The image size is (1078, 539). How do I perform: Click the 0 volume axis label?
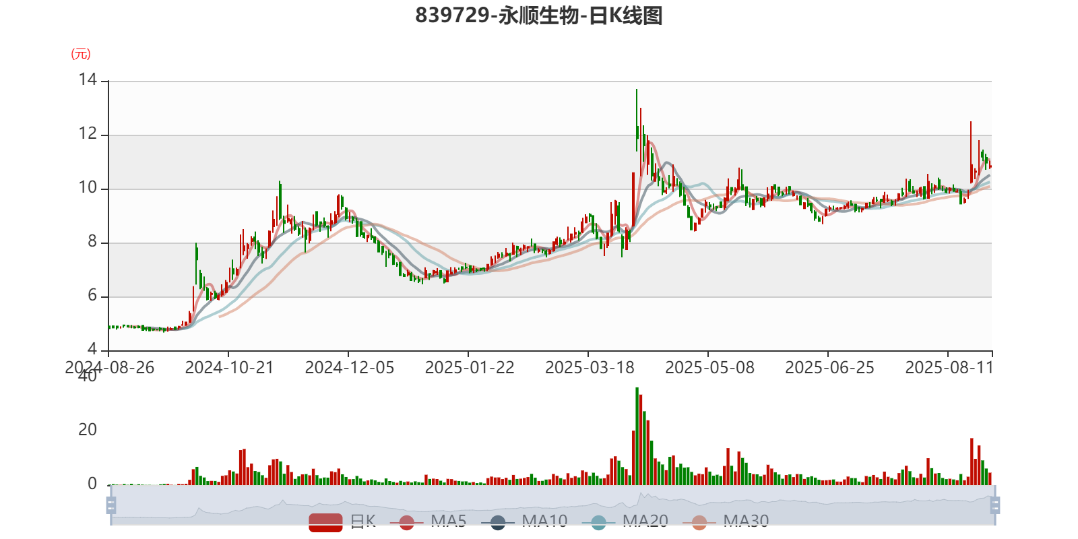(92, 484)
